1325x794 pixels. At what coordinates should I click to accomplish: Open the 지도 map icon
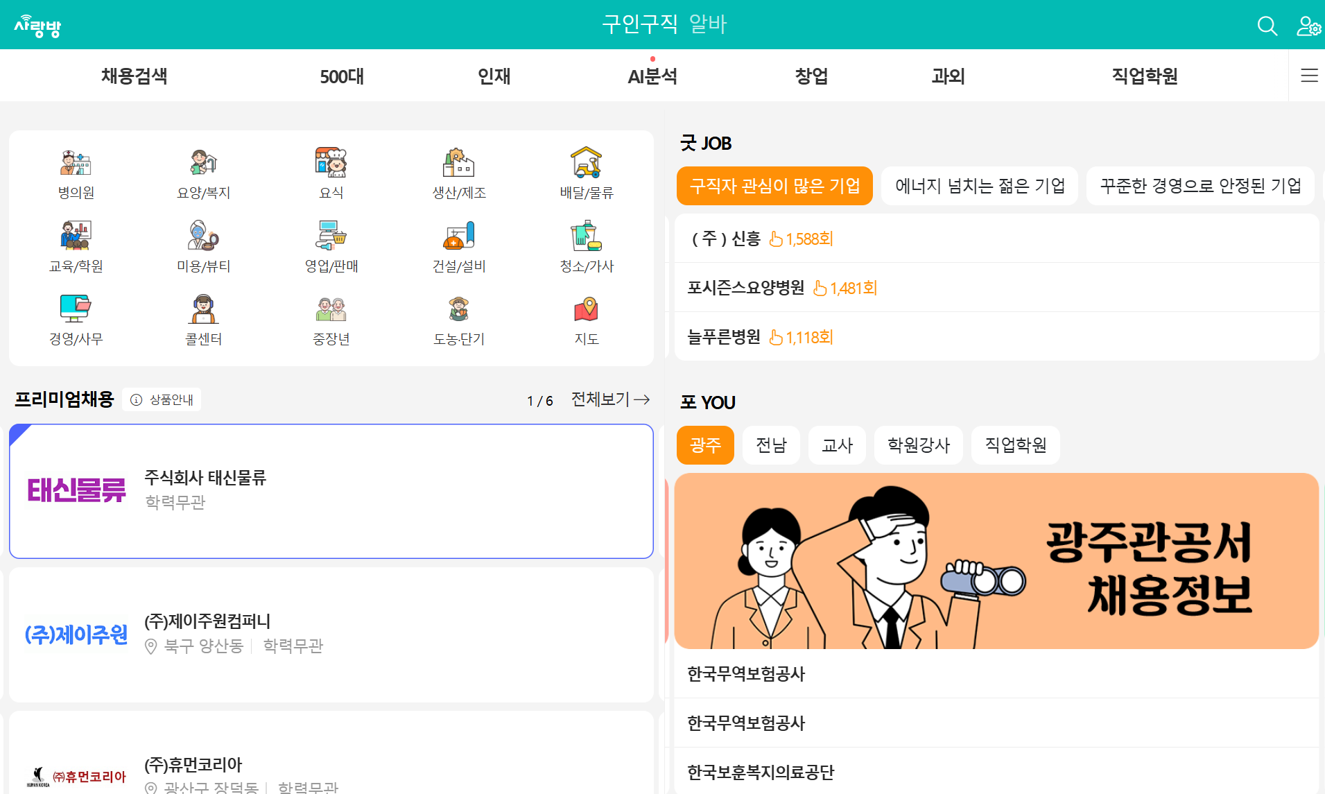coord(586,309)
